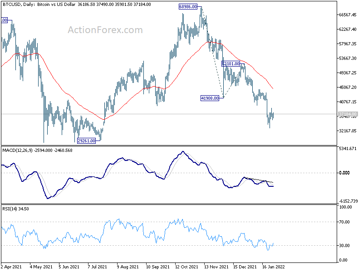
Task: Click the 16 Jan 2022 date marker
Action: (274, 267)
